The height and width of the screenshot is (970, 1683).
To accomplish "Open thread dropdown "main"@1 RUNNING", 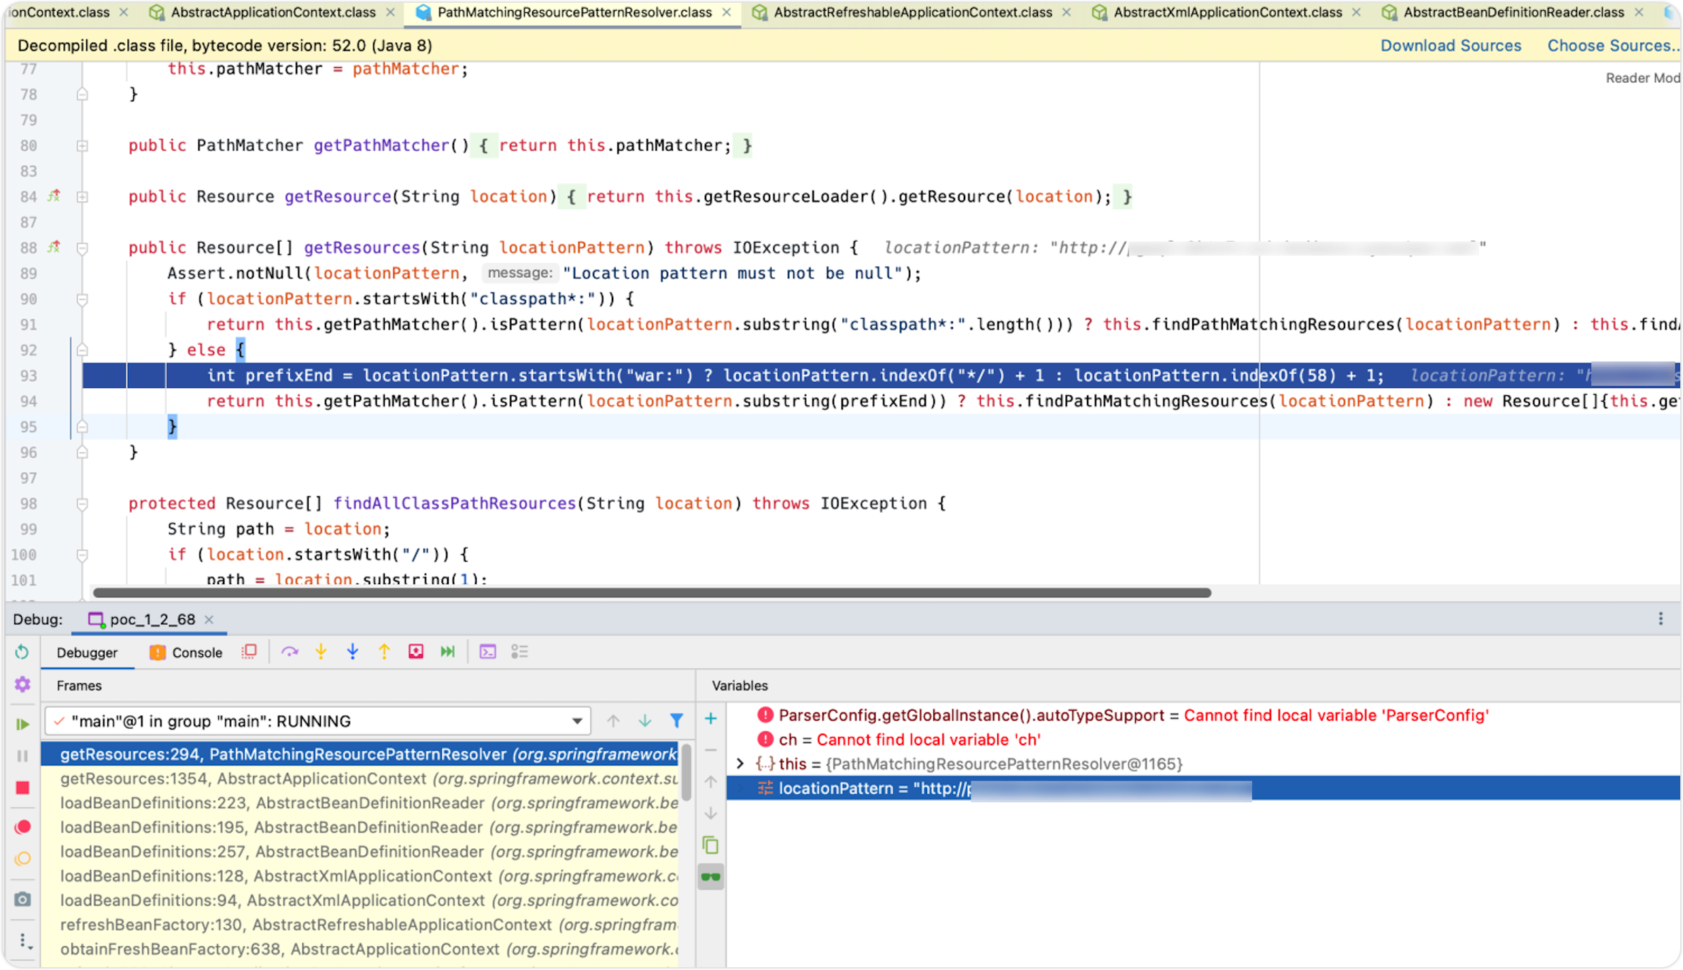I will 317,721.
